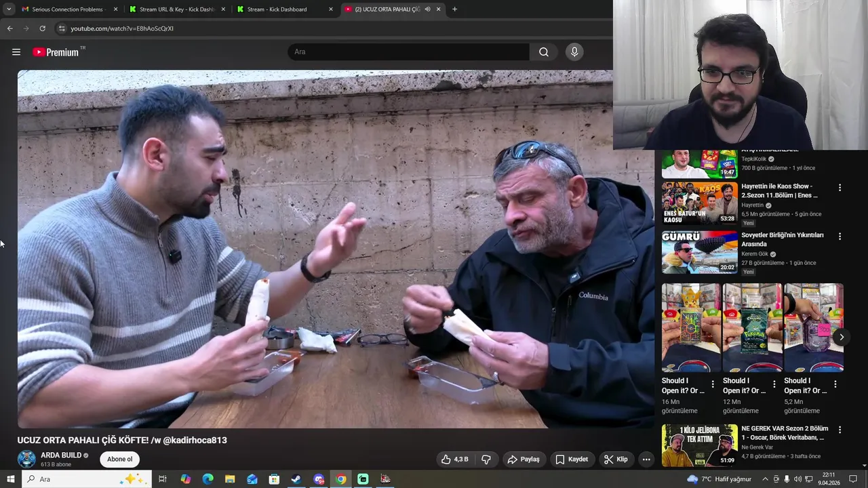
Task: Close the YouTube tab
Action: (x=438, y=9)
